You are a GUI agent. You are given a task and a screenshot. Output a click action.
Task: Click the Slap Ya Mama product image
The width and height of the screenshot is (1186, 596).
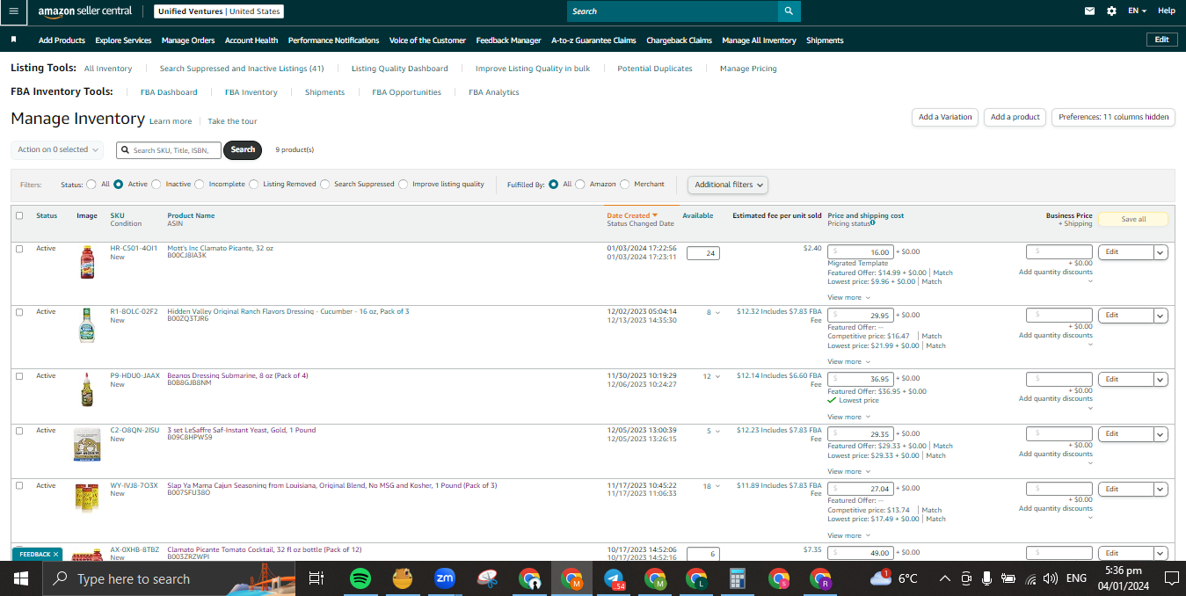[87, 498]
